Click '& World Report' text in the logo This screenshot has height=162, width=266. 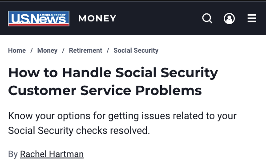click(52, 15)
